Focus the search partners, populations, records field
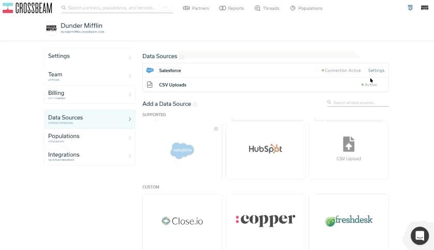 tap(117, 8)
